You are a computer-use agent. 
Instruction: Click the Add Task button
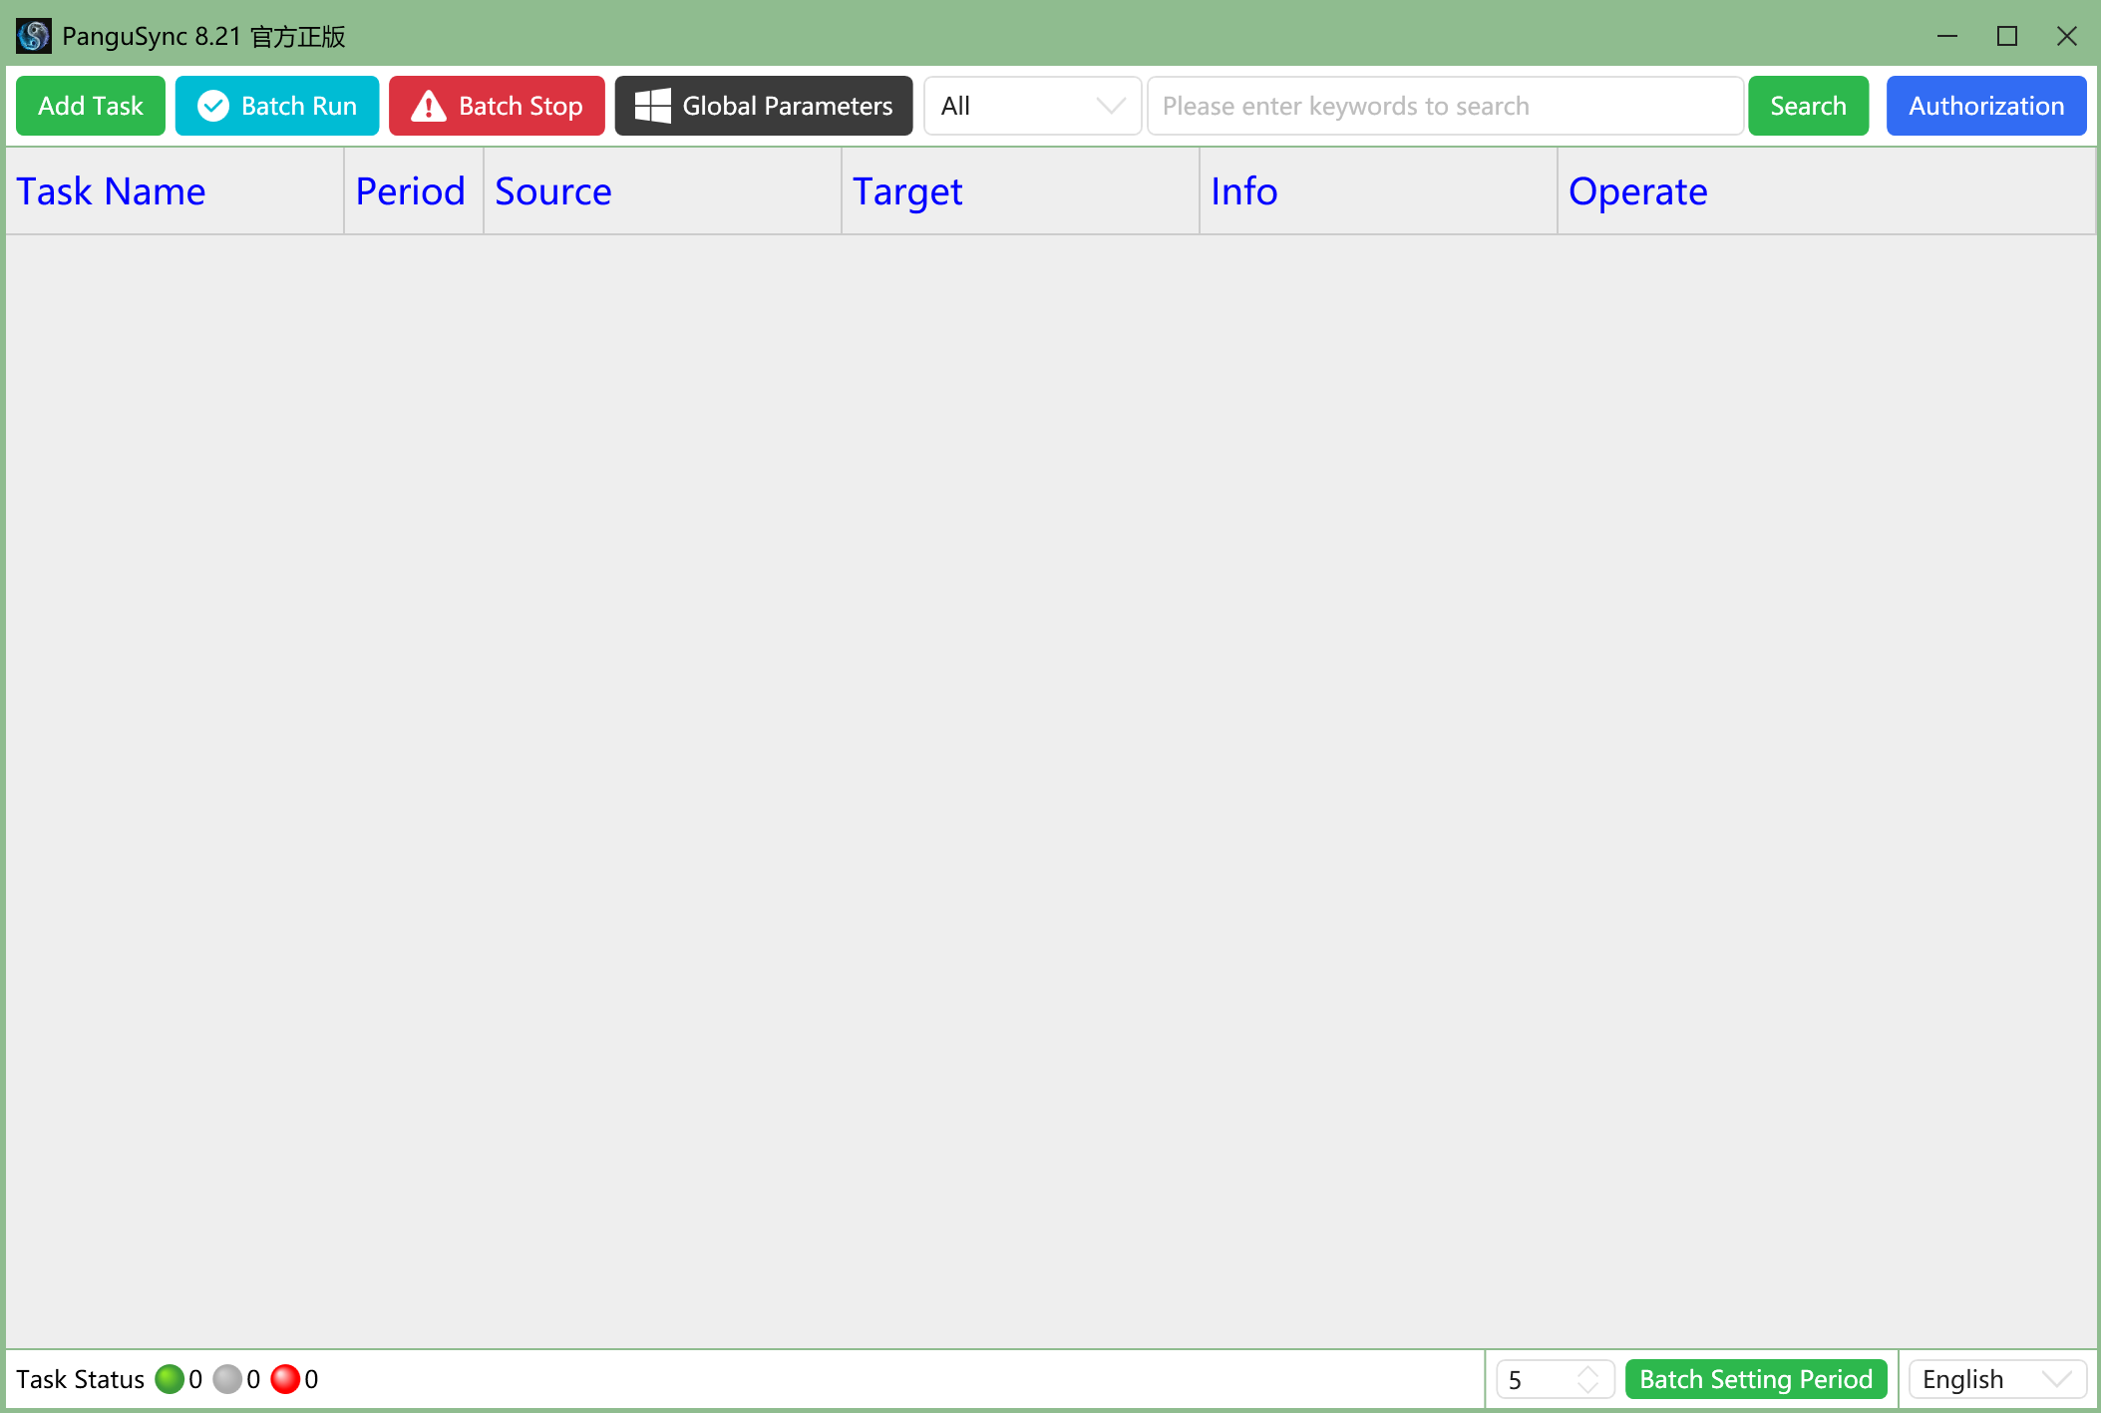pos(91,106)
